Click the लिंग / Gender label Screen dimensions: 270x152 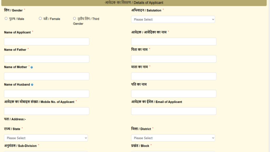13,10
